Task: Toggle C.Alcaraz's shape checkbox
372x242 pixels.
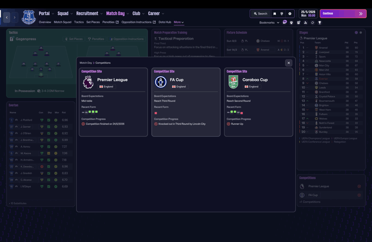Action: click(49, 180)
